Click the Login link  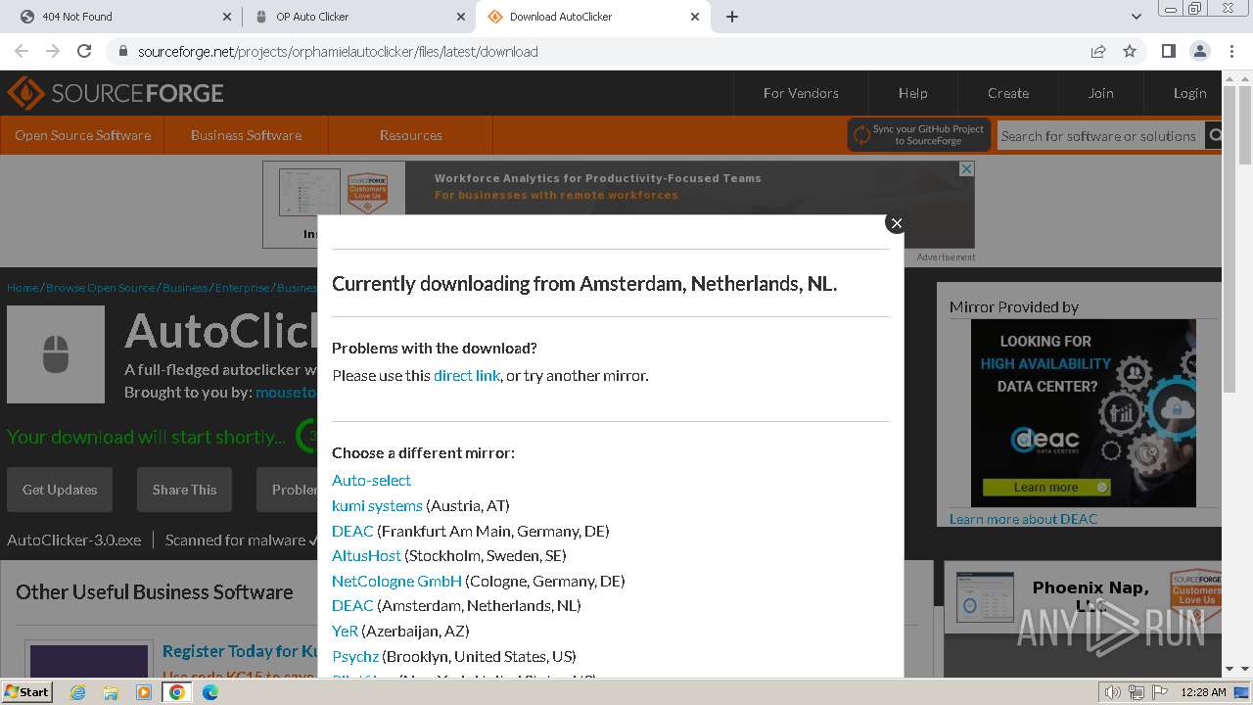point(1189,93)
